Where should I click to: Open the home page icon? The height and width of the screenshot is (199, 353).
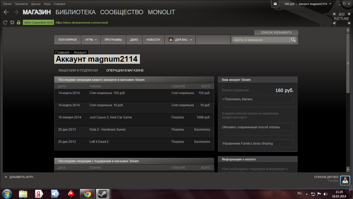12,23
